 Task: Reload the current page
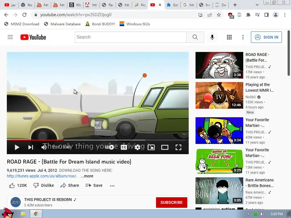[x=24, y=15]
